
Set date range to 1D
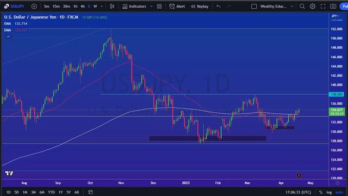point(8,192)
